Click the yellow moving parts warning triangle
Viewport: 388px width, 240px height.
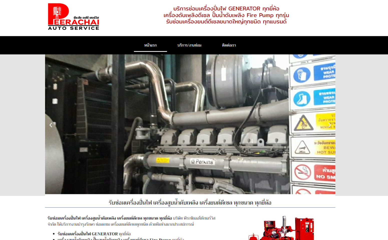coord(303,123)
